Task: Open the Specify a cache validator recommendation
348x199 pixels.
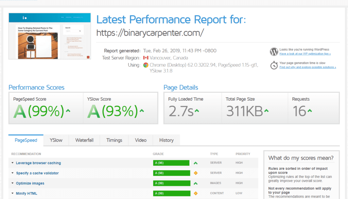Action: tap(37, 173)
